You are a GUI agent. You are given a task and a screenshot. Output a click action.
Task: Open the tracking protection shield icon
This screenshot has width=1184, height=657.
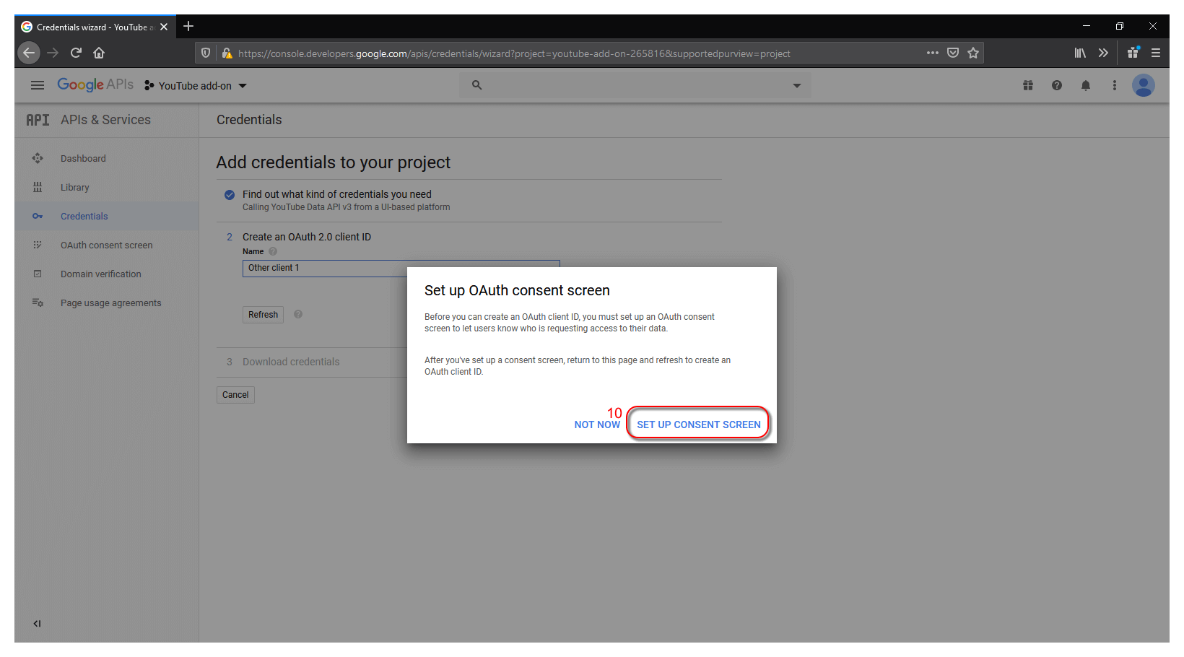coord(206,53)
